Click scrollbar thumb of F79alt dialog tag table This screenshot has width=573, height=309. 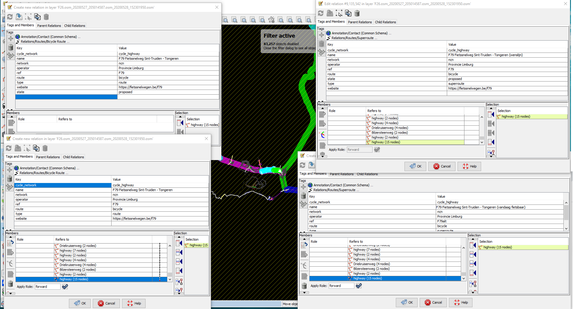click(566, 213)
